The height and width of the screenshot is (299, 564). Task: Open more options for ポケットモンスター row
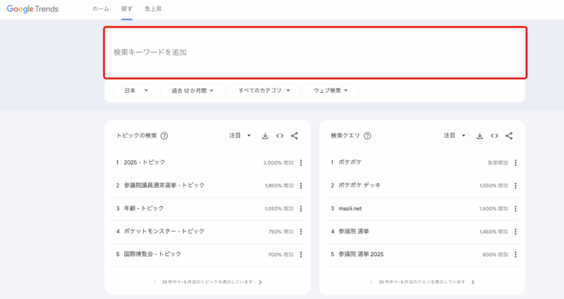301,231
